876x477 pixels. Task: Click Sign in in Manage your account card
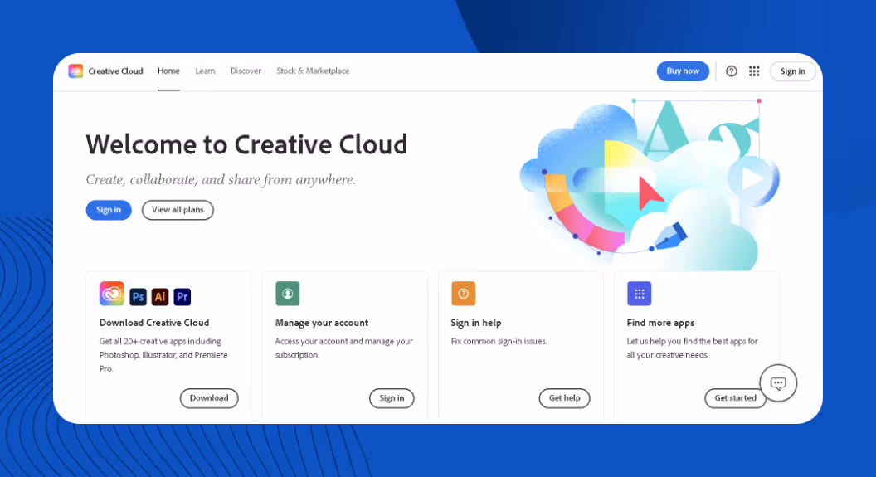(392, 398)
